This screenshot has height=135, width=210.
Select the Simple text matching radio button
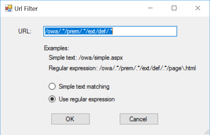click(x=52, y=87)
